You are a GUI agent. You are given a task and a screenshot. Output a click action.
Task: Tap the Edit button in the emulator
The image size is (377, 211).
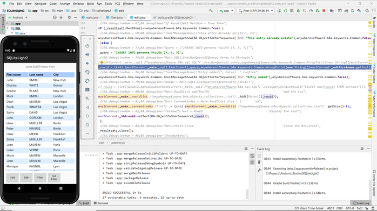tap(26, 178)
